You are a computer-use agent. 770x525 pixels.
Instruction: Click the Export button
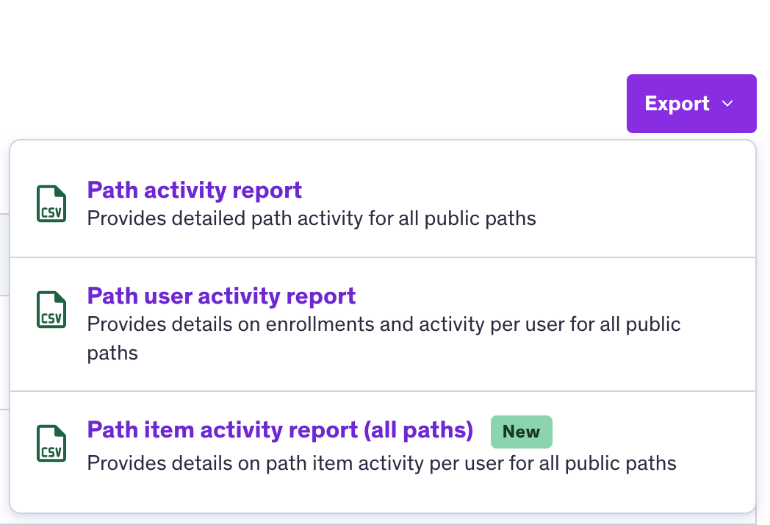click(x=676, y=104)
